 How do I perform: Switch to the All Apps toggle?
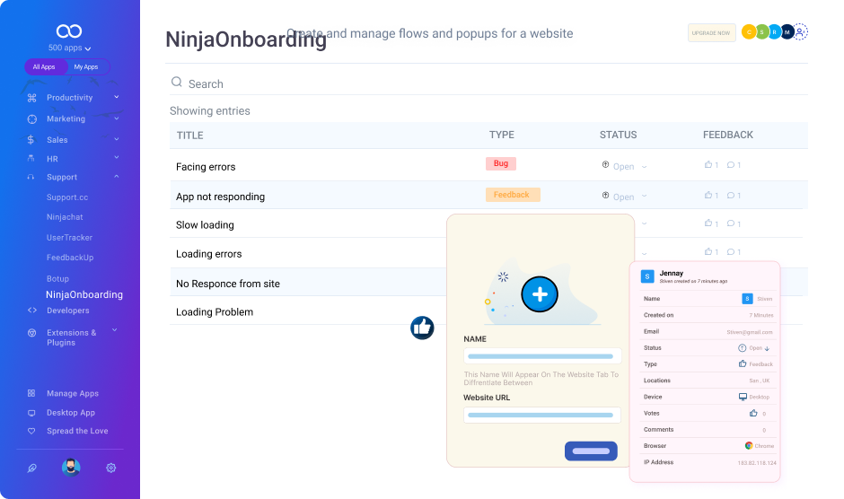(x=44, y=67)
